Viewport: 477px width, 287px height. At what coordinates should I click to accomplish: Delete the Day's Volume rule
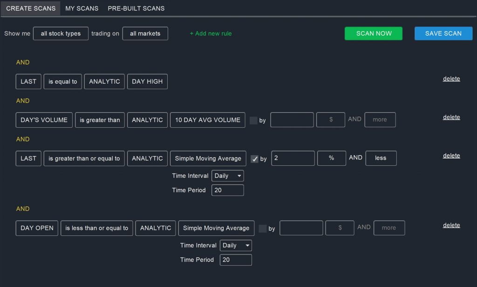click(451, 117)
